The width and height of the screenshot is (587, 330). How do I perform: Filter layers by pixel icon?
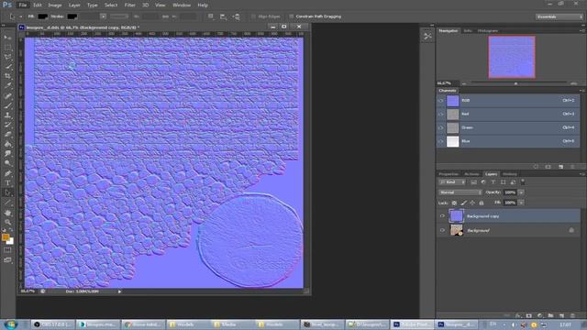point(474,182)
